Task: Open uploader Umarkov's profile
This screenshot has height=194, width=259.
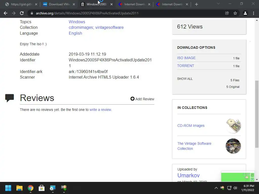Action: pos(188,175)
